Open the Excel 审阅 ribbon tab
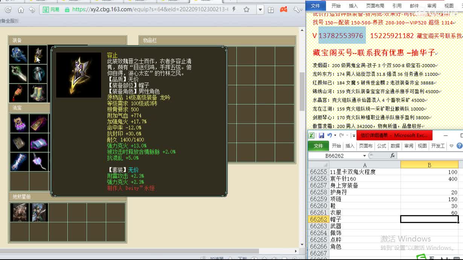The width and height of the screenshot is (463, 260). (x=409, y=146)
